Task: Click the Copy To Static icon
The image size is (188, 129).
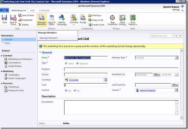Action: 51,18
